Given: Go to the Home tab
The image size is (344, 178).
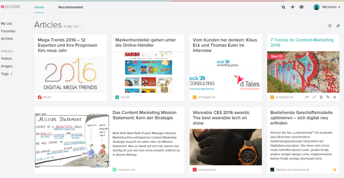Looking at the screenshot, I should [39, 7].
